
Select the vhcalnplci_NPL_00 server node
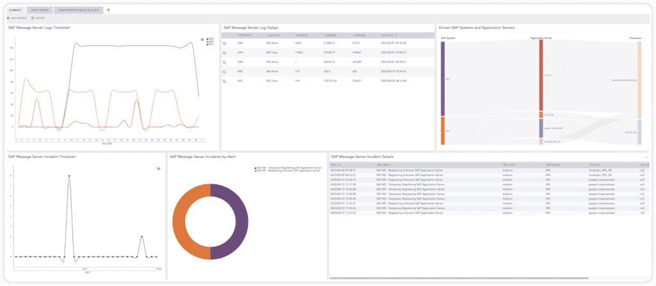(541, 142)
